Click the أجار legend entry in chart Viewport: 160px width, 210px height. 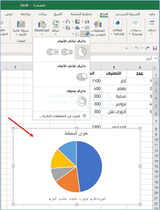[x=53, y=199]
